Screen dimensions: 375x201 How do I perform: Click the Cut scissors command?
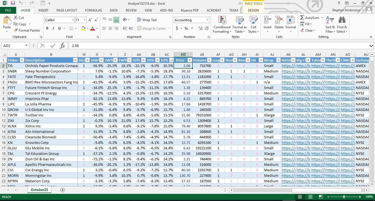(x=19, y=18)
